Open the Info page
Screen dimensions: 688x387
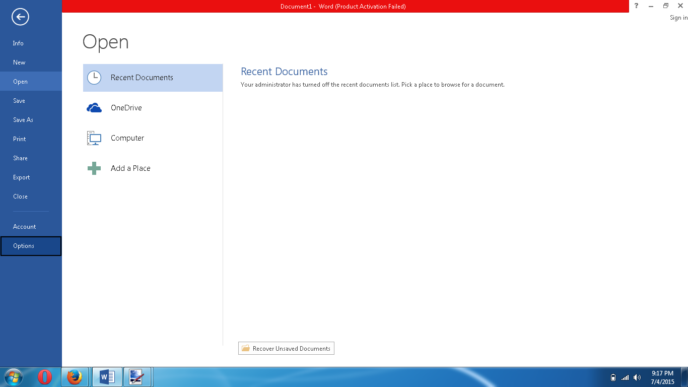click(x=31, y=43)
